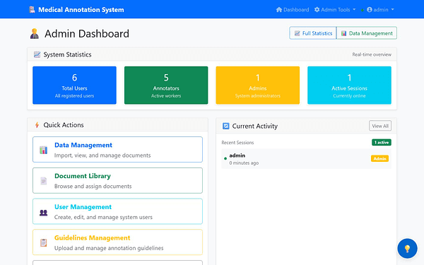
Task: Click the floating lightbulb help button
Action: [x=407, y=248]
